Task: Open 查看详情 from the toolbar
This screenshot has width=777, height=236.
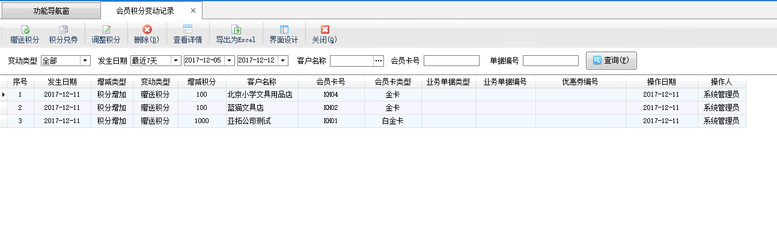Action: [187, 29]
